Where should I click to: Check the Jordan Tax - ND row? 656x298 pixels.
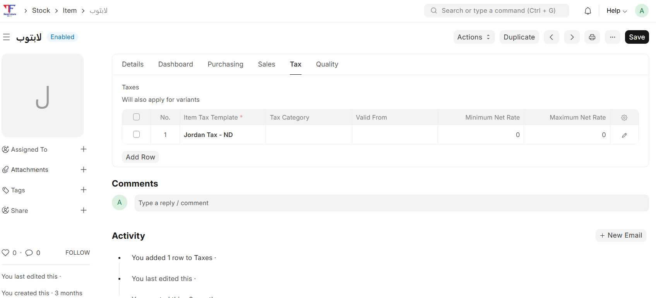point(136,134)
